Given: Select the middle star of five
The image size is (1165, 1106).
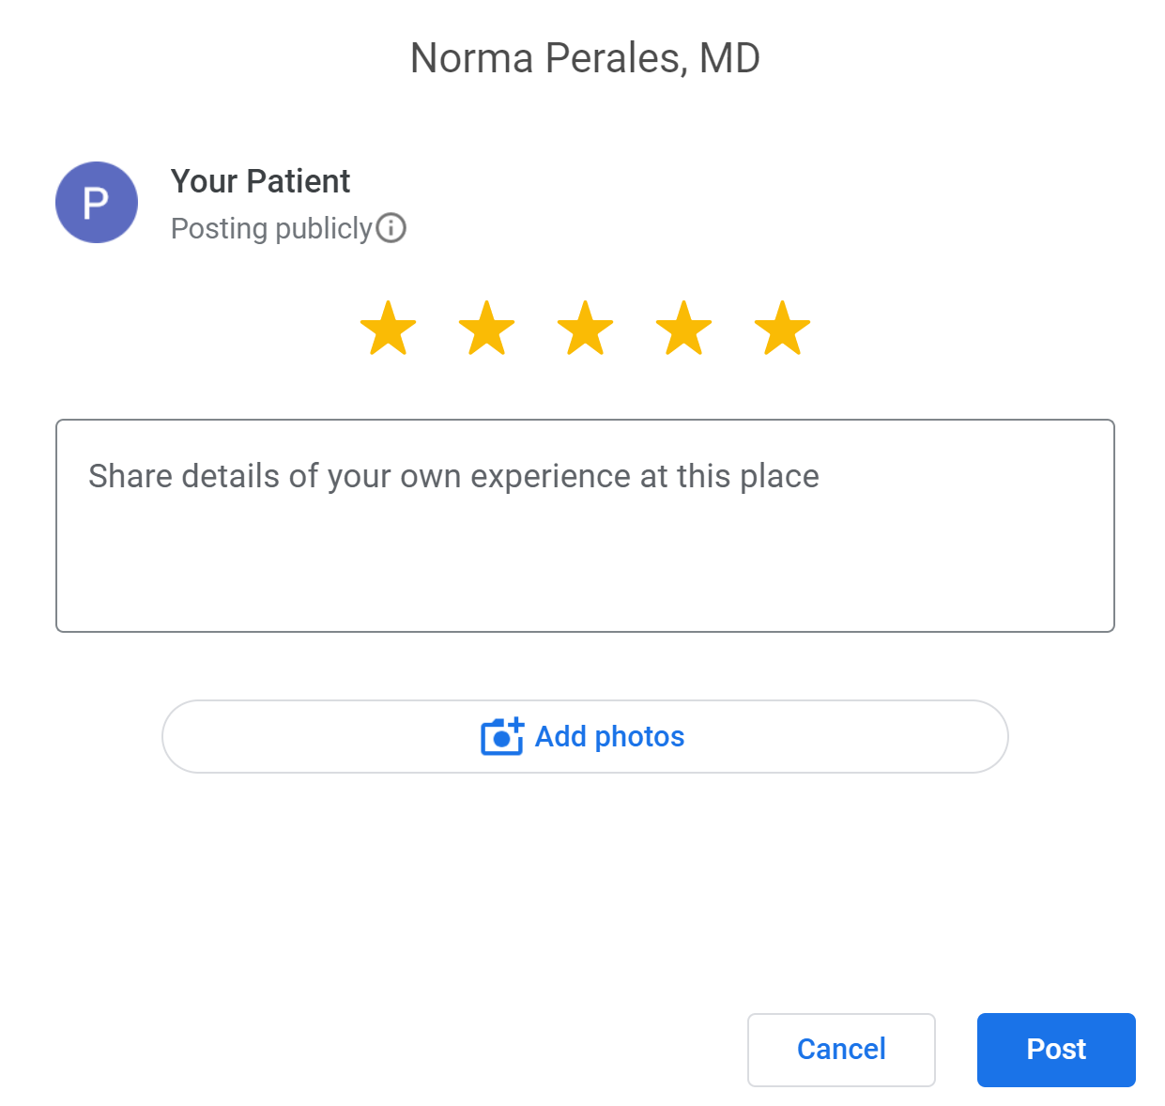Looking at the screenshot, I should [x=586, y=329].
